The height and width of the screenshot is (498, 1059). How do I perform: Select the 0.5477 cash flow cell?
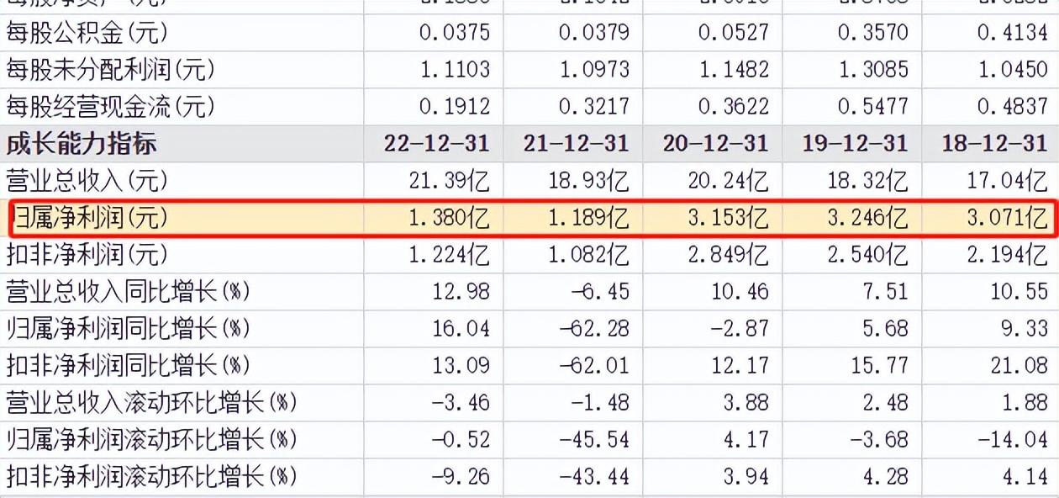tap(873, 107)
